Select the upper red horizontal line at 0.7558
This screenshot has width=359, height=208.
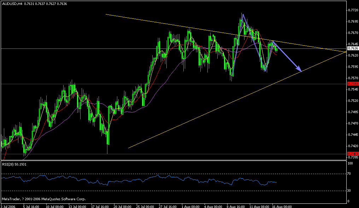click(x=173, y=84)
